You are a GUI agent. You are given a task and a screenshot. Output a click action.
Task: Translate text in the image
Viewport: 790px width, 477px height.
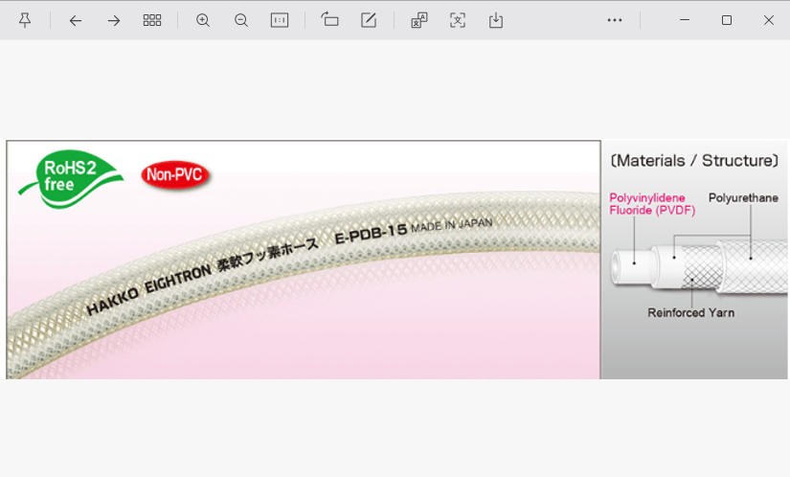(419, 20)
